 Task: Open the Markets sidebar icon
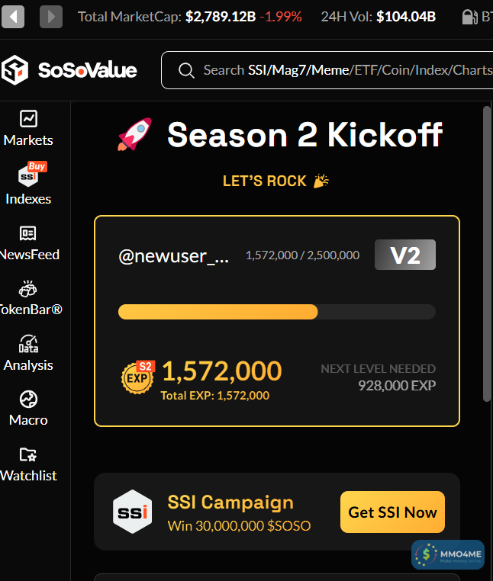pyautogui.click(x=28, y=119)
